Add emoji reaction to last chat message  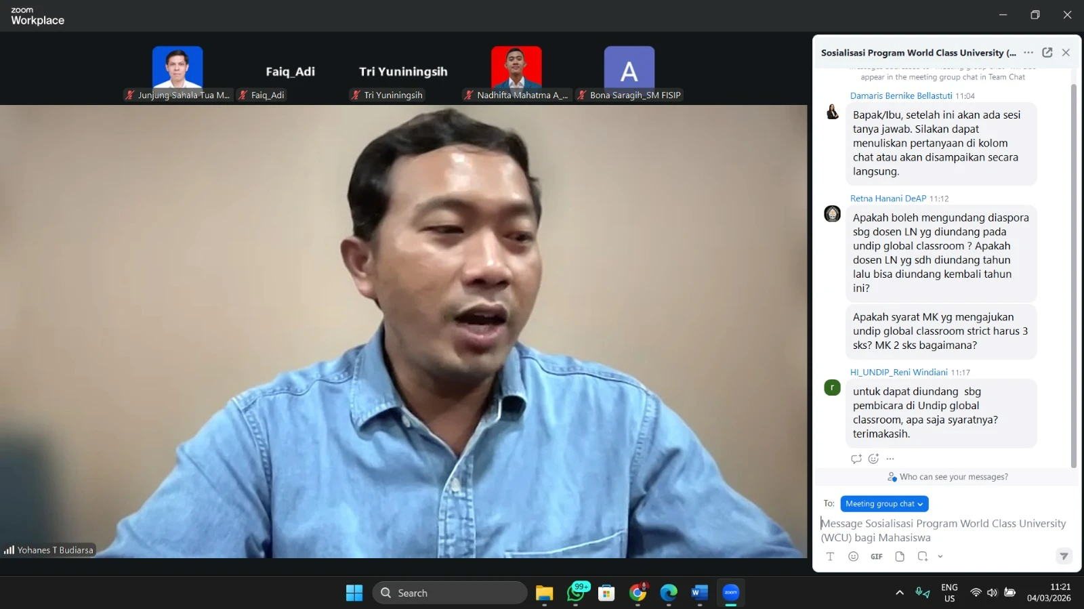point(874,459)
